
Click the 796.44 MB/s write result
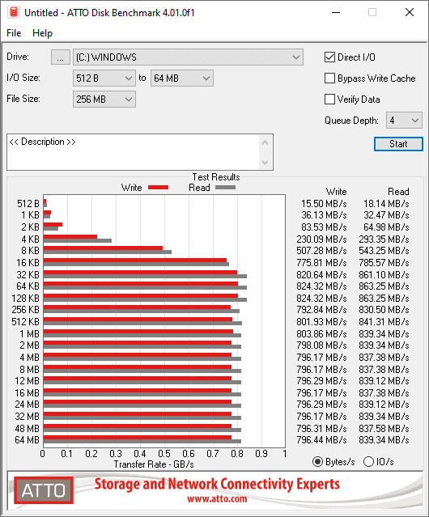click(x=321, y=440)
